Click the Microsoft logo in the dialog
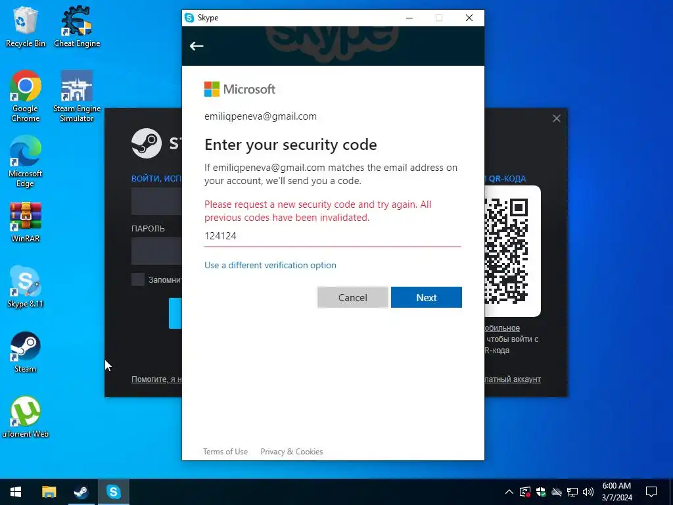Screen dimensions: 673x505 point(239,89)
